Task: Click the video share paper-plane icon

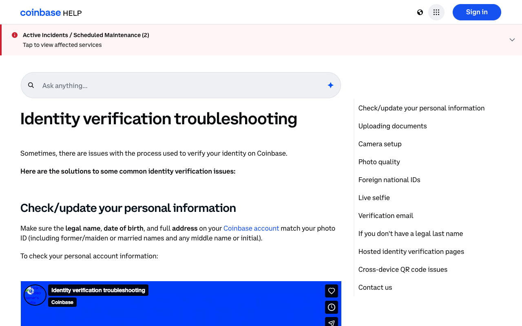Action: pyautogui.click(x=332, y=322)
